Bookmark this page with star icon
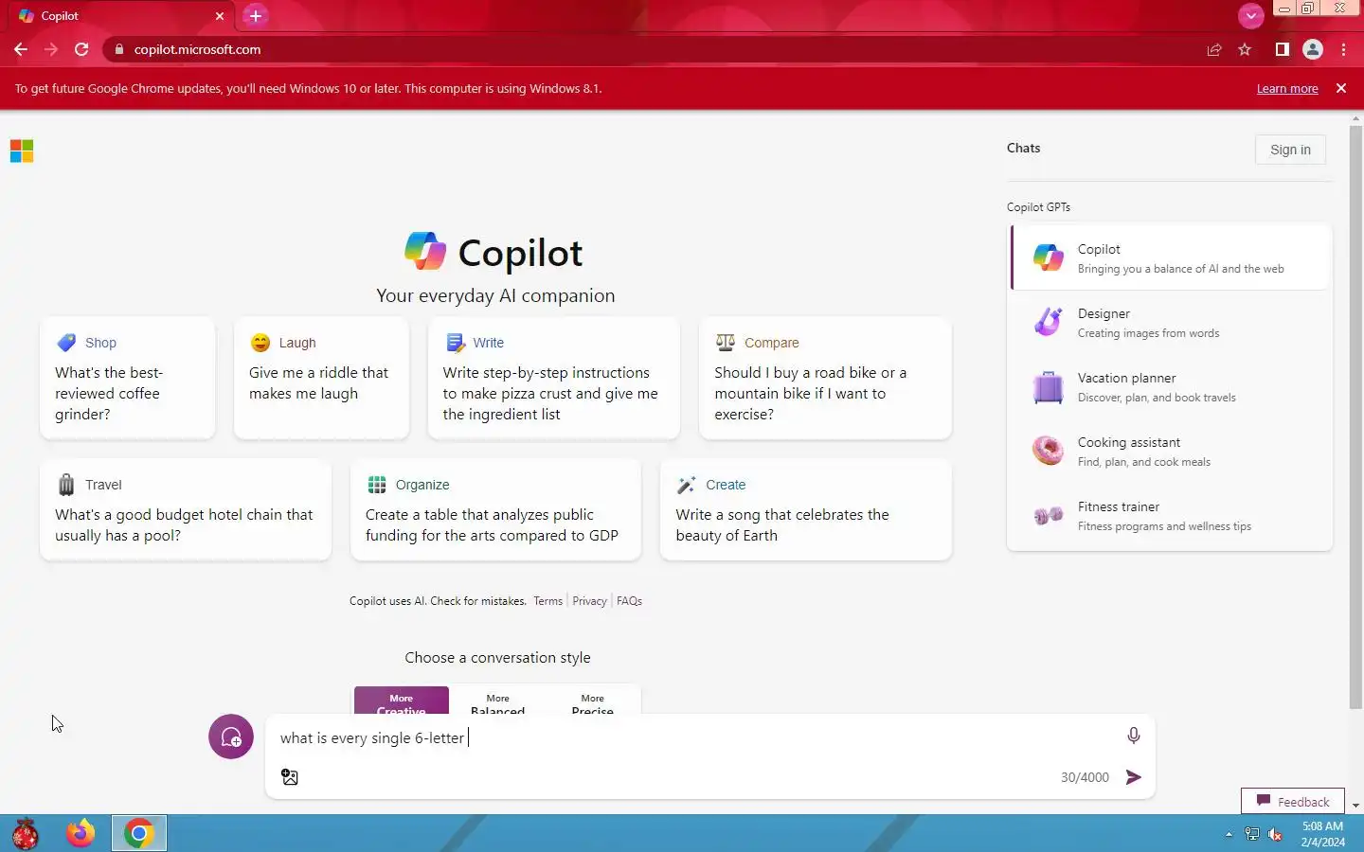 pyautogui.click(x=1245, y=49)
